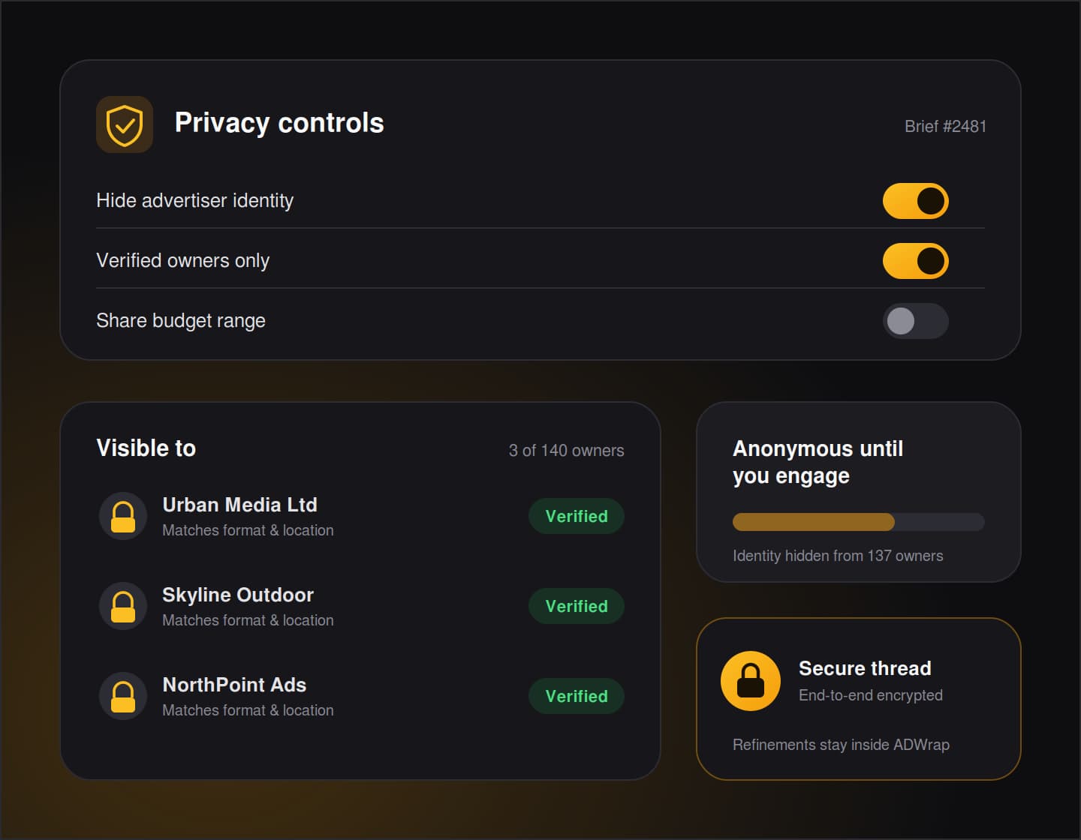Select the Urban Media Ltd owner name
This screenshot has height=840, width=1081.
coord(240,505)
